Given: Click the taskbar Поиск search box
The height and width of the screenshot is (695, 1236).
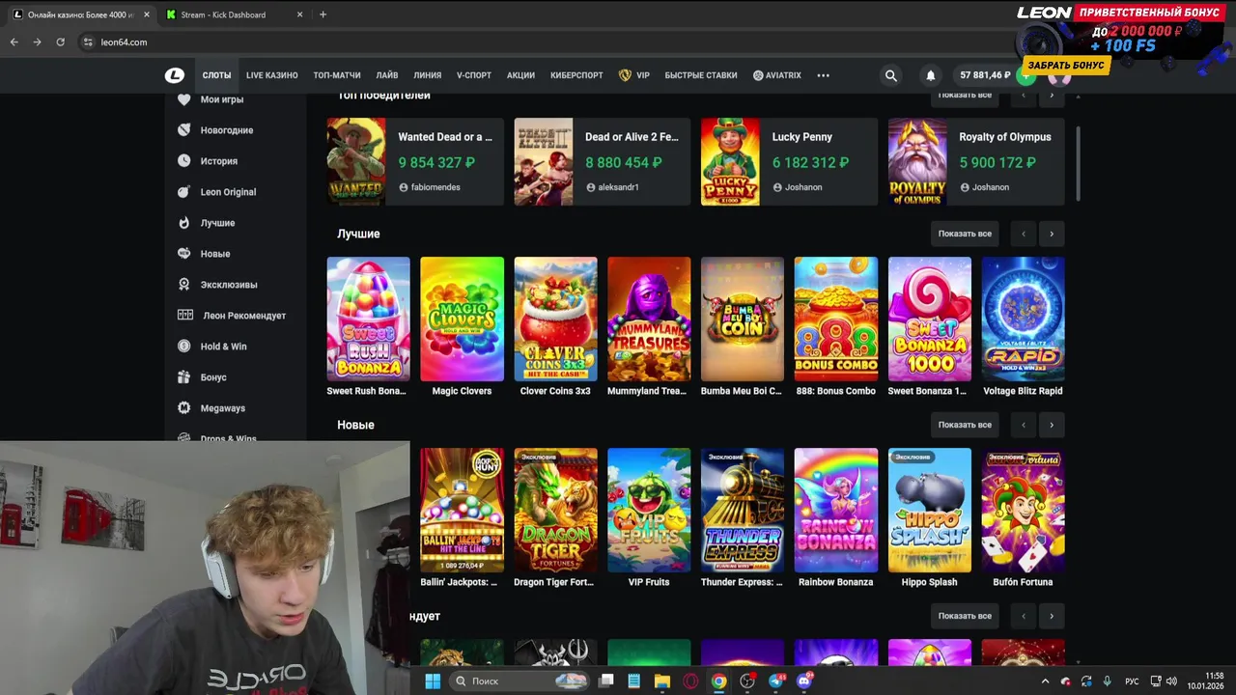Looking at the screenshot, I should click(x=520, y=681).
